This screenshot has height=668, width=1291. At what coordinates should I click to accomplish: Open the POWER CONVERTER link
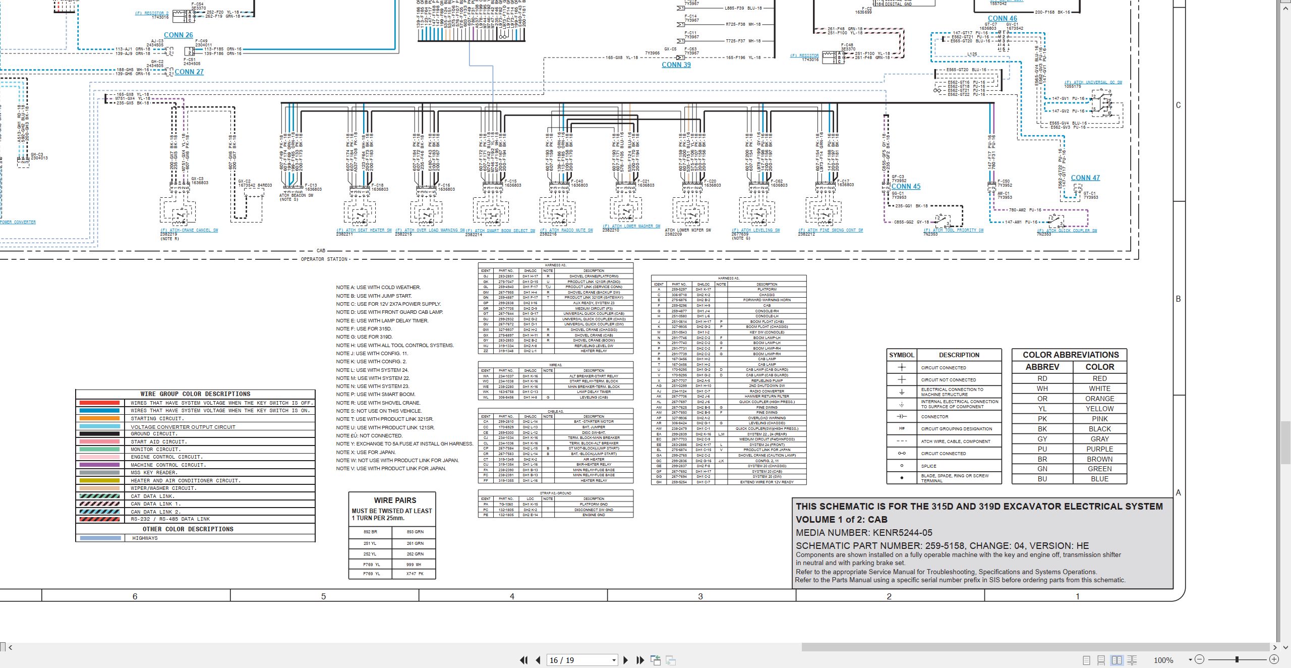point(18,222)
